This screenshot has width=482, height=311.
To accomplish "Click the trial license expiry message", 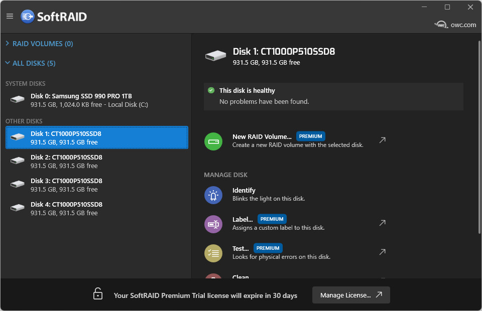I will (205, 295).
